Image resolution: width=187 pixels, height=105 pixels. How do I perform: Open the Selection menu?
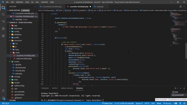point(20,2)
